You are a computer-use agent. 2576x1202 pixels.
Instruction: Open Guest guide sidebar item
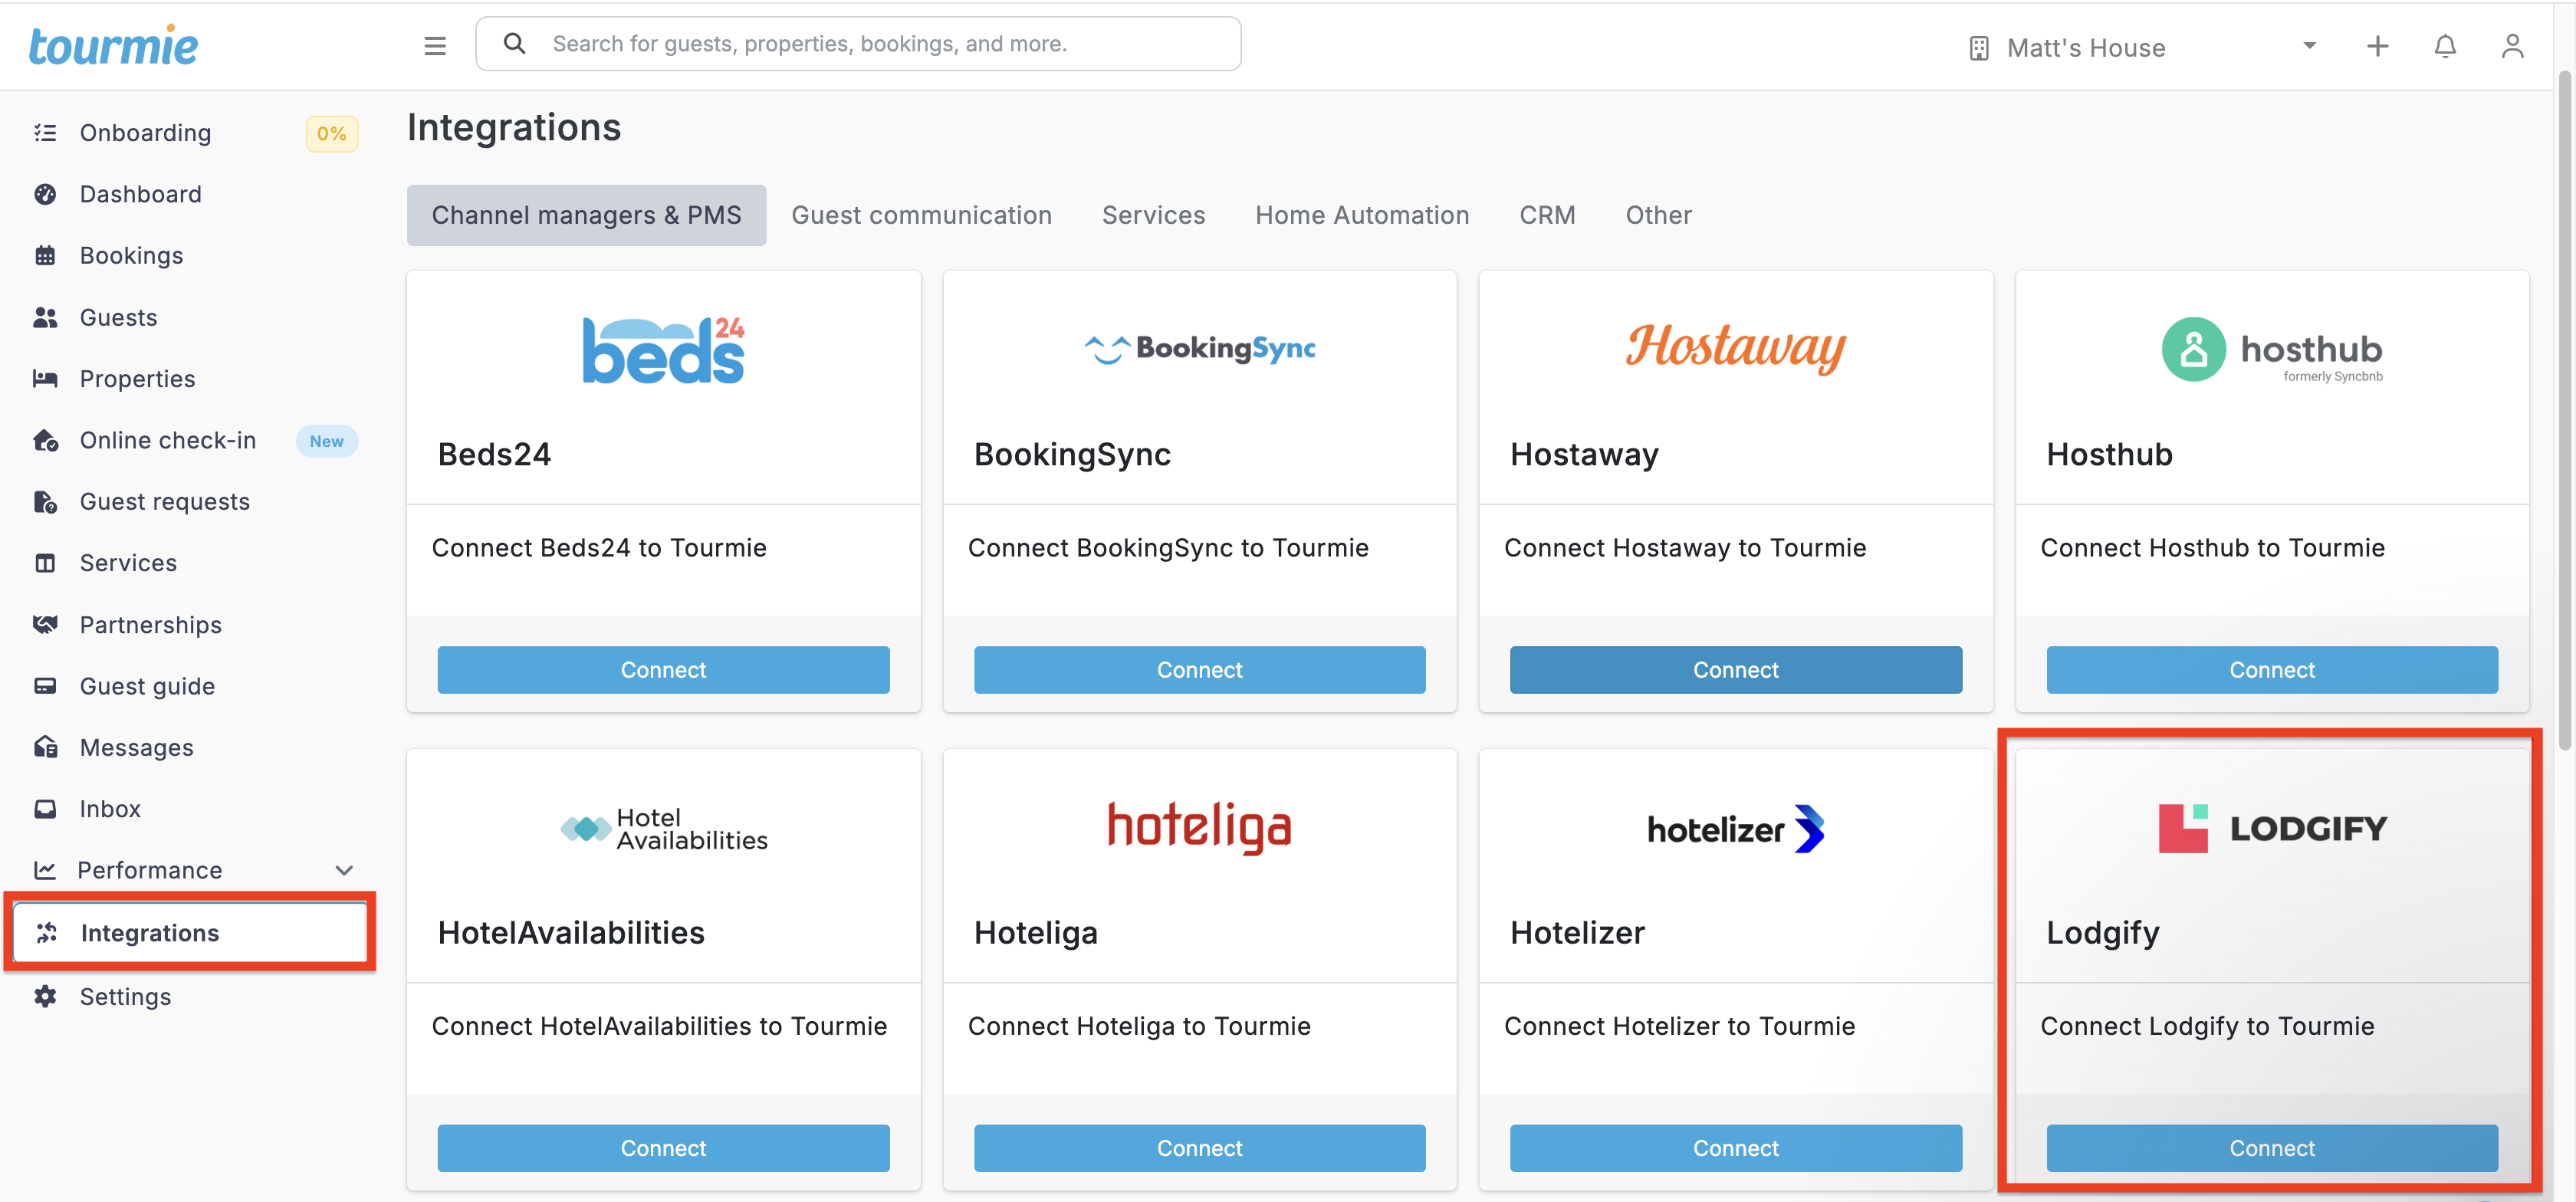147,686
